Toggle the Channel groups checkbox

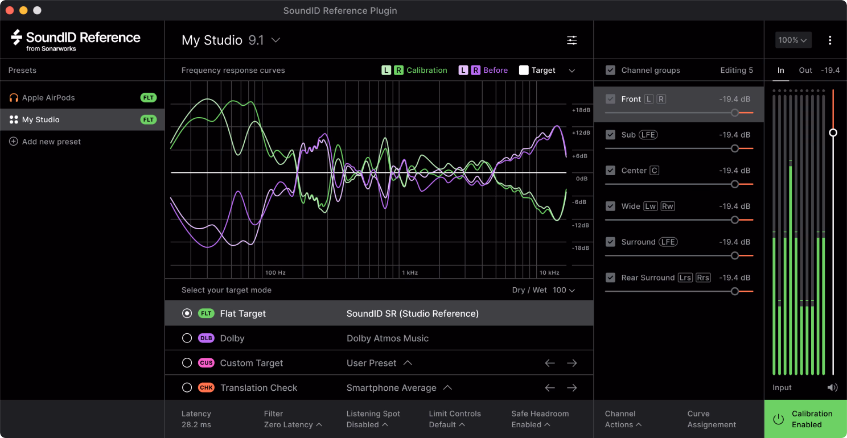point(611,71)
